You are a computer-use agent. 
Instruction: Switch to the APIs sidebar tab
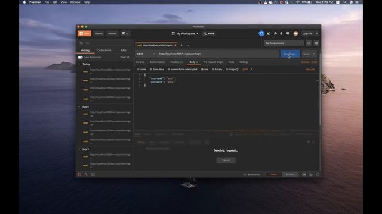124,50
